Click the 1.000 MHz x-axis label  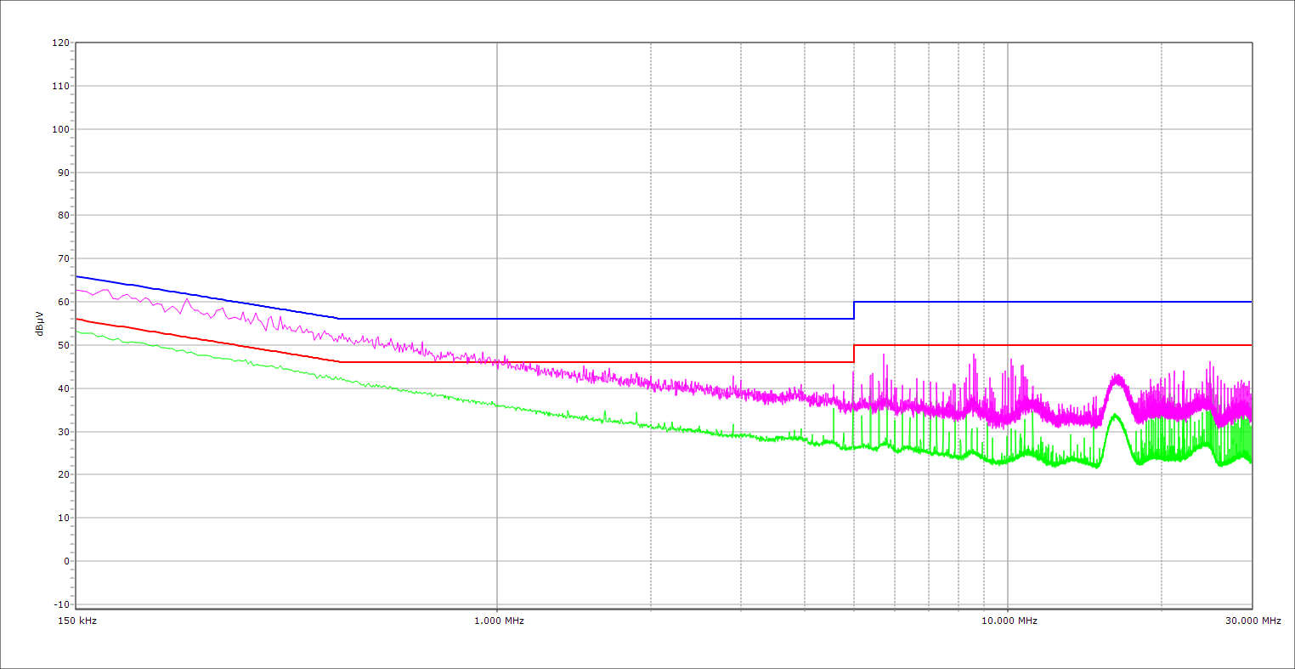pos(497,621)
